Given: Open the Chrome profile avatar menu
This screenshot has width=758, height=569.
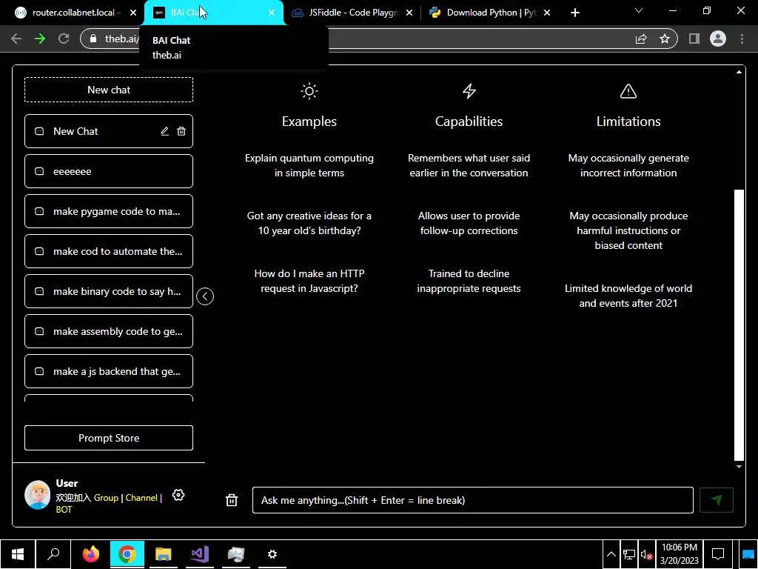Looking at the screenshot, I should (x=718, y=39).
